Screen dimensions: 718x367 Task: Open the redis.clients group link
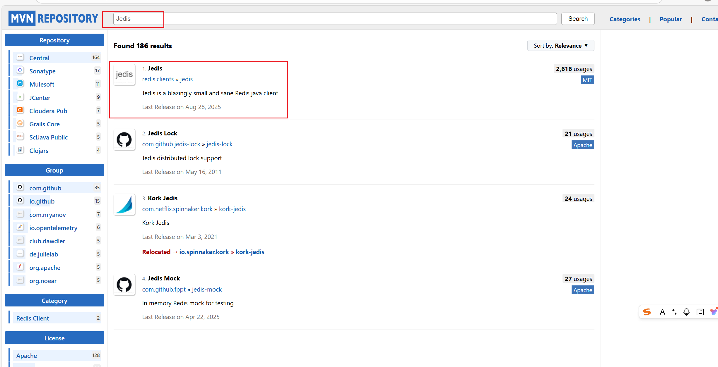158,79
